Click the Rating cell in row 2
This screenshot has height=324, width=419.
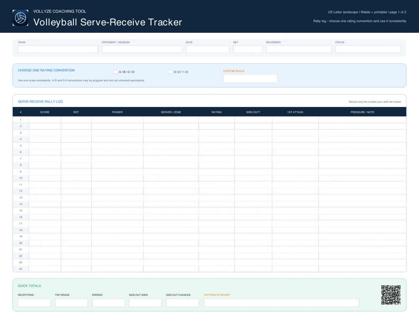pos(217,126)
